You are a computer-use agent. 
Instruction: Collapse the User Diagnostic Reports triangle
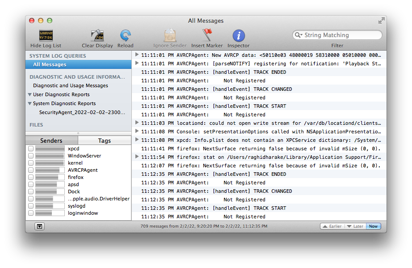[29, 95]
